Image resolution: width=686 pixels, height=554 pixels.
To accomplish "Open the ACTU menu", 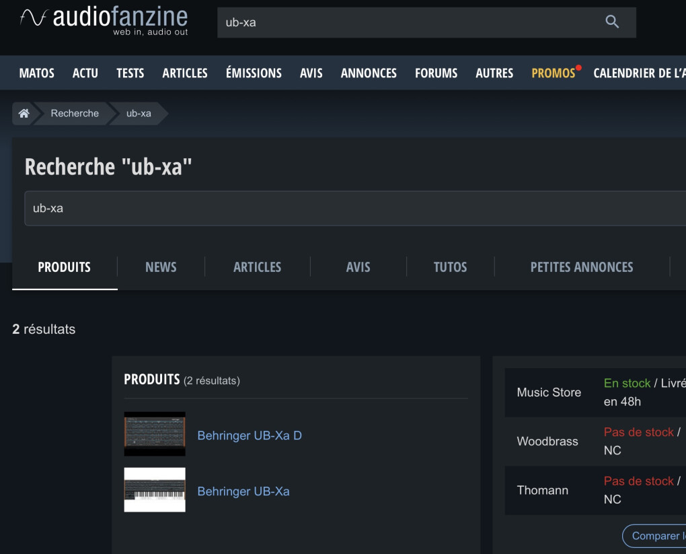I will [85, 73].
